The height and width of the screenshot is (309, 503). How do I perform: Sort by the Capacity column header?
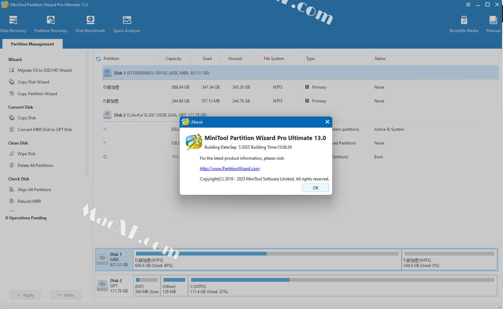pyautogui.click(x=174, y=59)
